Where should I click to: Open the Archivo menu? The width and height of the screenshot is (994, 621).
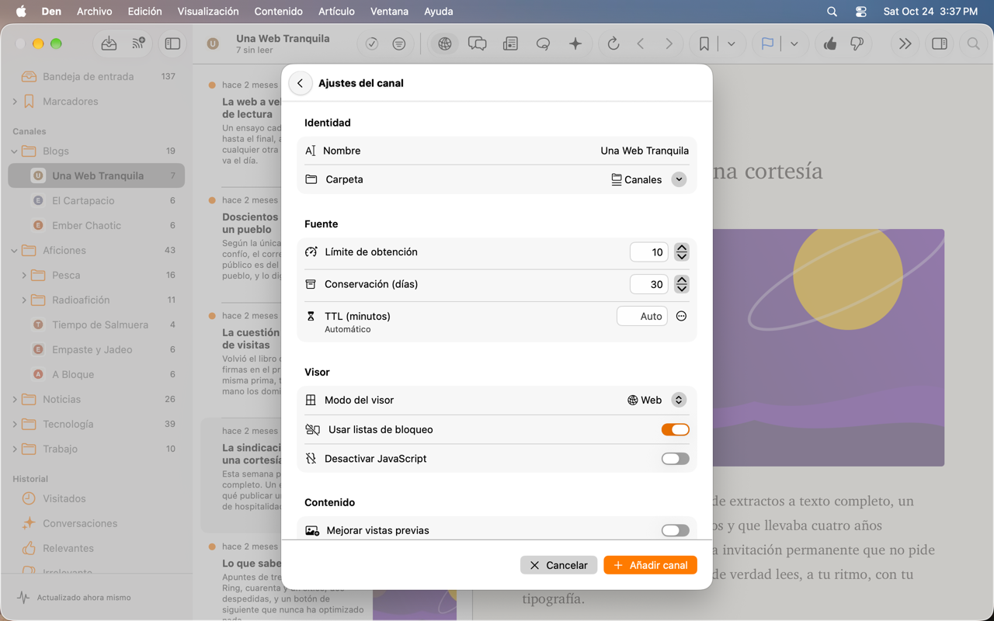(94, 12)
